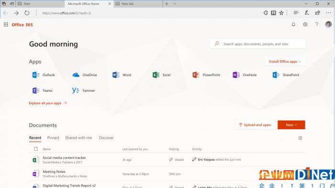Go to Office 365 home via logo
The width and height of the screenshot is (335, 188).
pos(22,25)
